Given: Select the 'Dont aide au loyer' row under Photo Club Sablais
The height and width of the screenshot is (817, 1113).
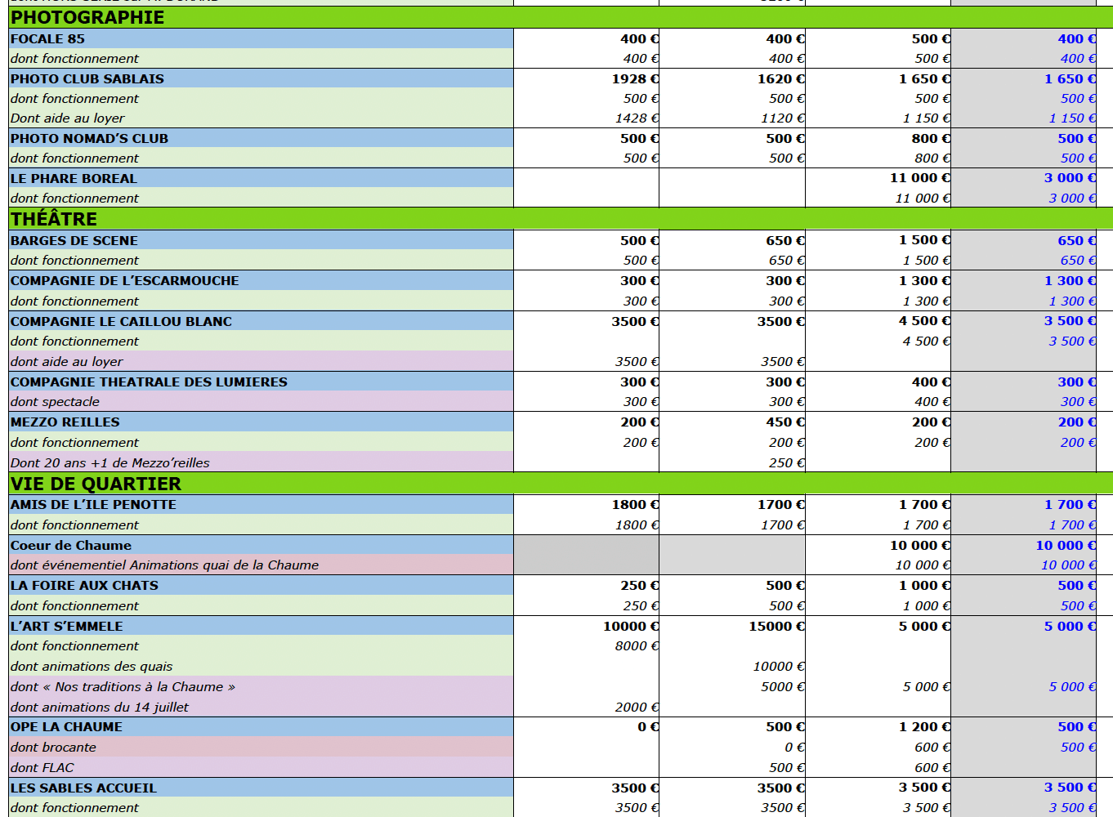Looking at the screenshot, I should click(68, 118).
